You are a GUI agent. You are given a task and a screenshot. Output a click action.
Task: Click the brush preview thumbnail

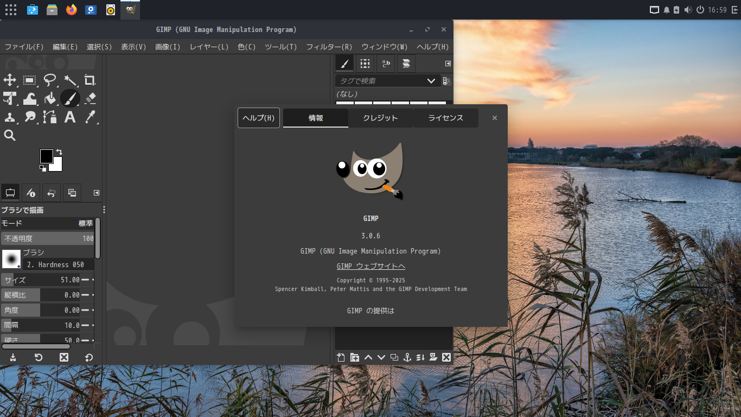click(11, 259)
